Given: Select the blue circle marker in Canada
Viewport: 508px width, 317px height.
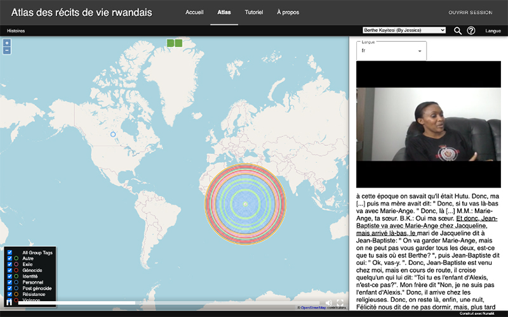Looking at the screenshot, I should point(113,134).
